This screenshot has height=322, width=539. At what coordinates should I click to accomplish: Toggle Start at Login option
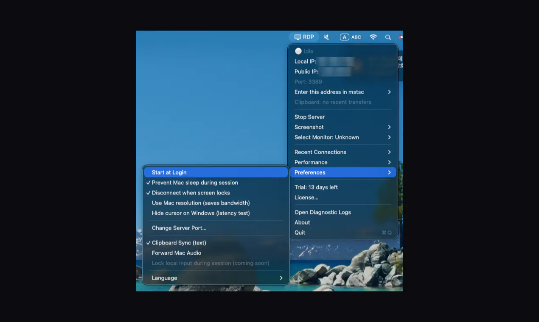(x=216, y=172)
